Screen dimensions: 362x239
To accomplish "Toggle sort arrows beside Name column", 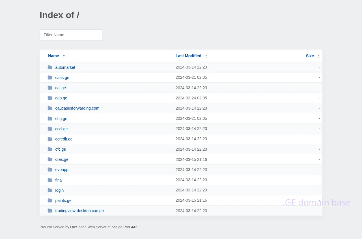I will pyautogui.click(x=64, y=56).
